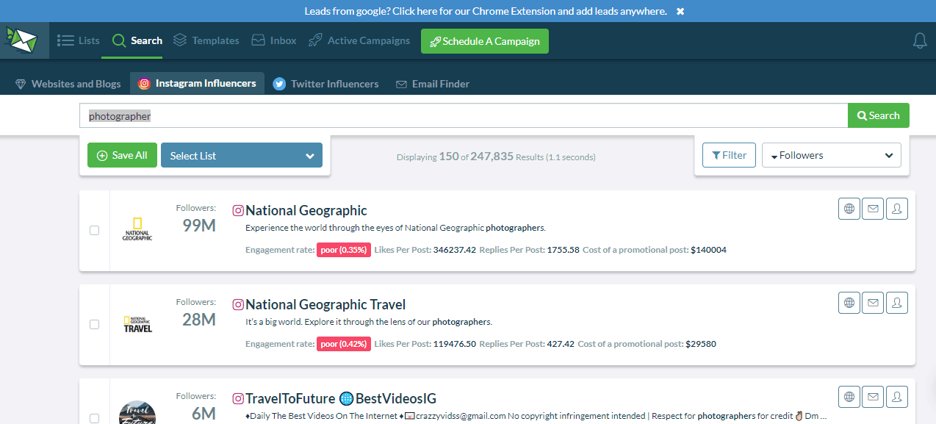Image resolution: width=936 pixels, height=424 pixels.
Task: Click globe icon for National Geographic Travel
Action: point(849,303)
